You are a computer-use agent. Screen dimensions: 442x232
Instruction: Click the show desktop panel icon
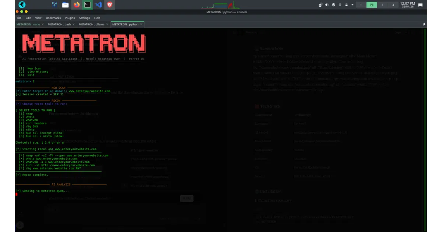(420, 5)
